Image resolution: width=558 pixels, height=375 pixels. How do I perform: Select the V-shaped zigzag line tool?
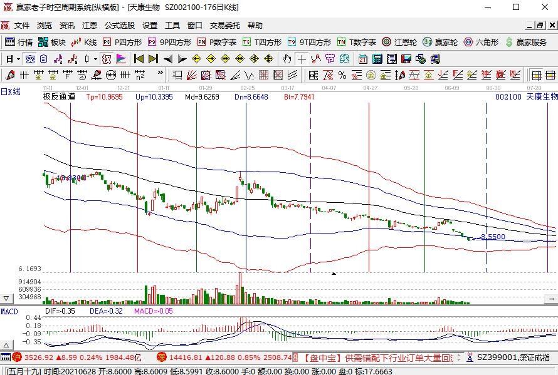249,75
